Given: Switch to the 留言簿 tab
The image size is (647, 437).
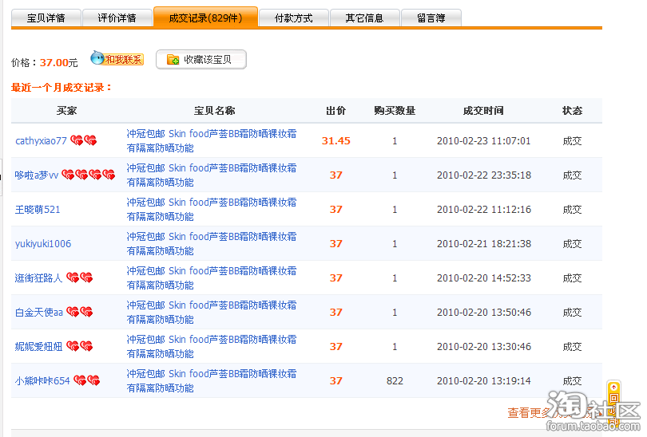Looking at the screenshot, I should point(431,18).
